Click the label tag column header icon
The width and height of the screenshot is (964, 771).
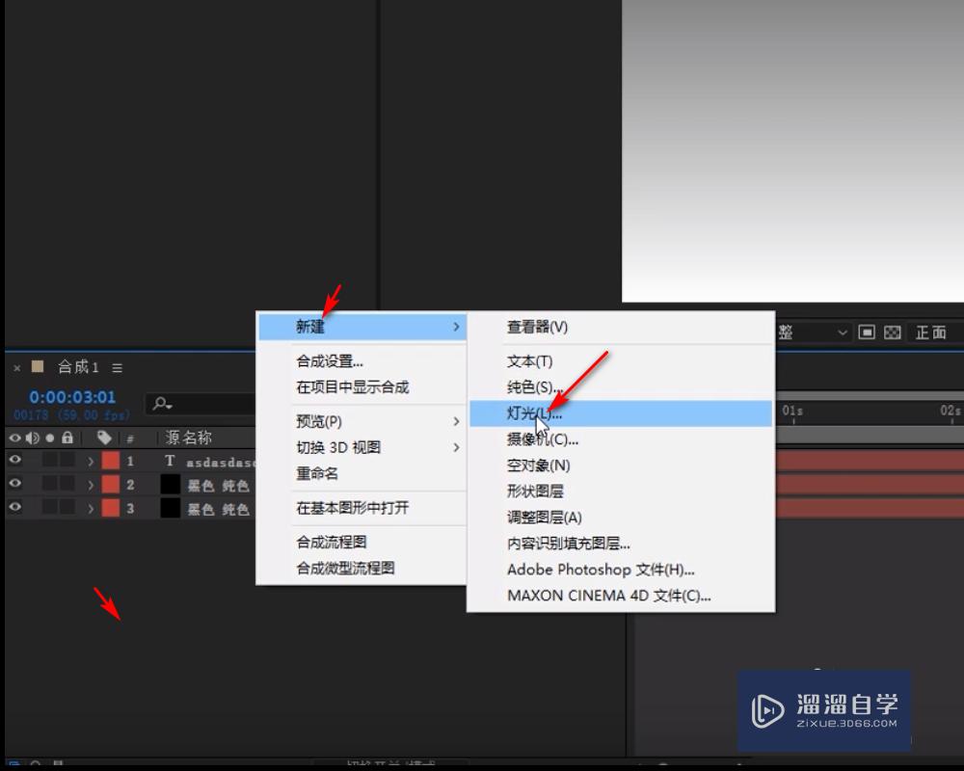pyautogui.click(x=104, y=438)
